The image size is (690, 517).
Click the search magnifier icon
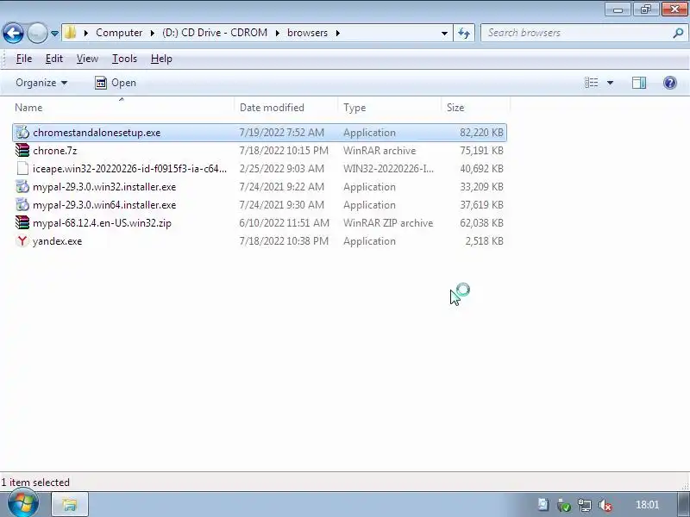pos(678,33)
